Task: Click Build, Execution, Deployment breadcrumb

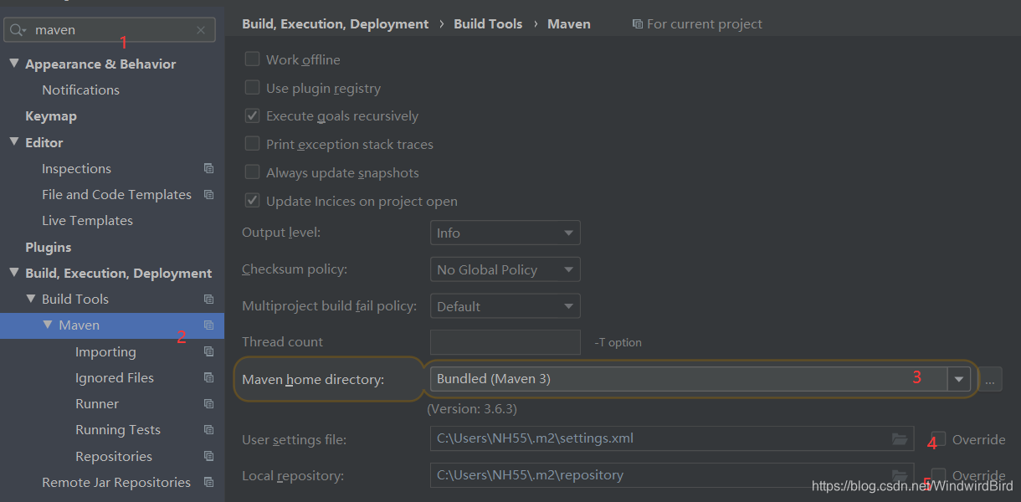Action: click(336, 24)
